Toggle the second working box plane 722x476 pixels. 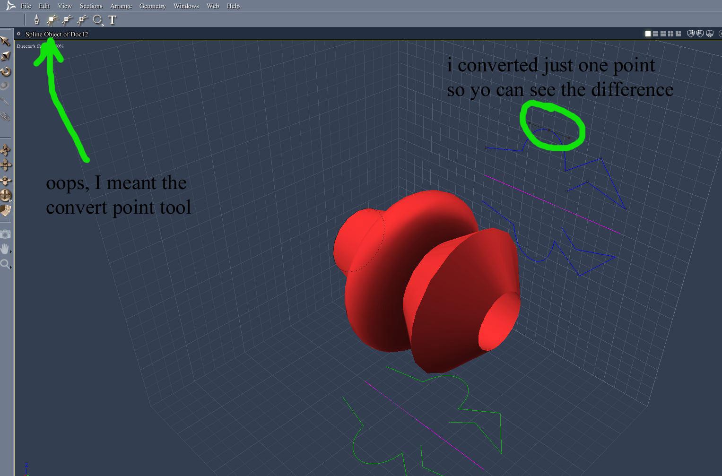700,34
